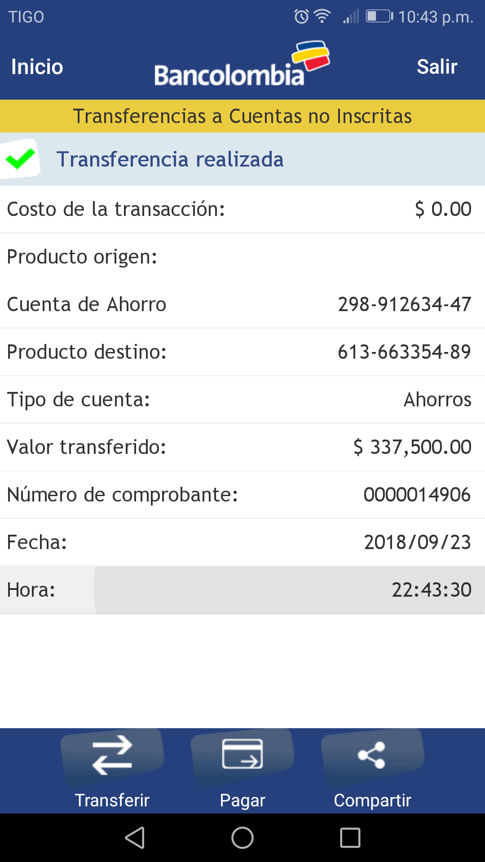The image size is (485, 862).
Task: Tap the green checkmark icon
Action: [20, 158]
